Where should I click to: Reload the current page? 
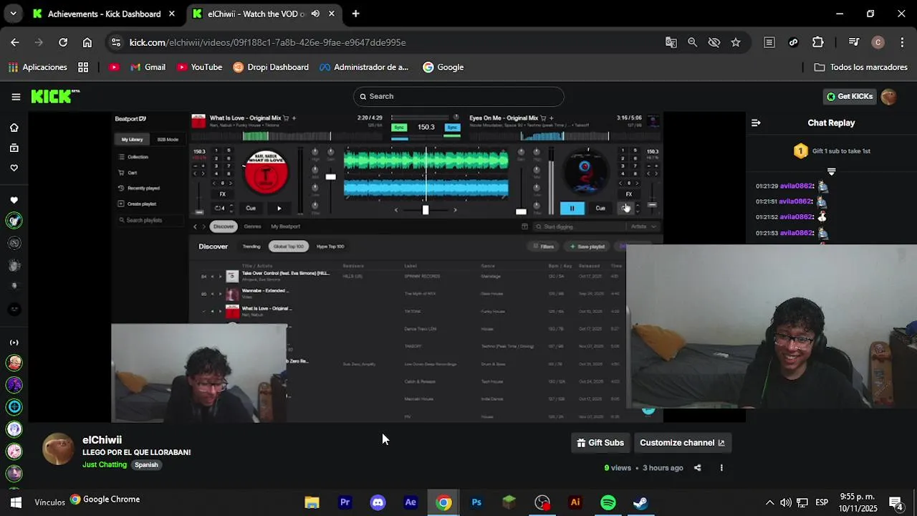pos(63,42)
